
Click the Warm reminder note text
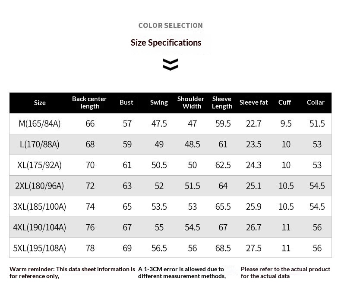click(72, 272)
